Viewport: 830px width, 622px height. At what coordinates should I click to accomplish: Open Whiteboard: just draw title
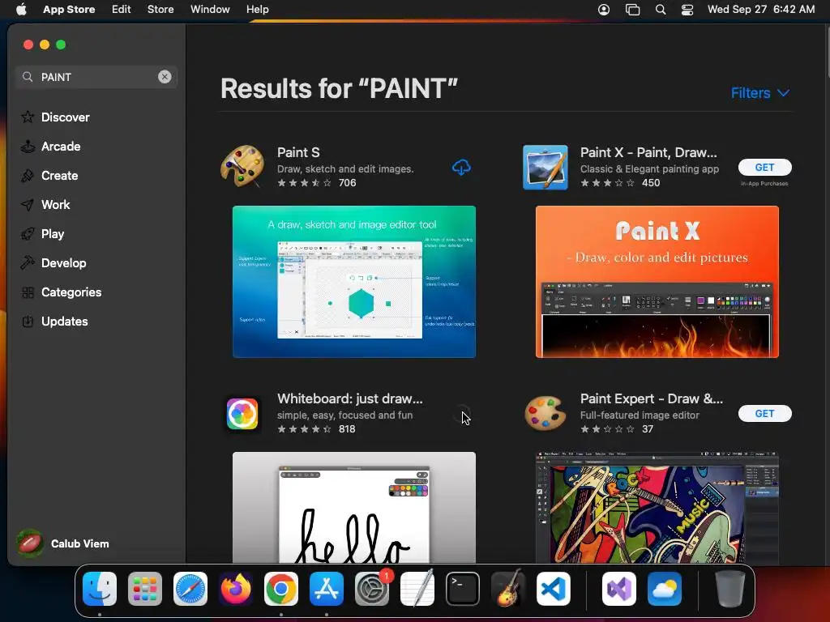[x=350, y=398]
